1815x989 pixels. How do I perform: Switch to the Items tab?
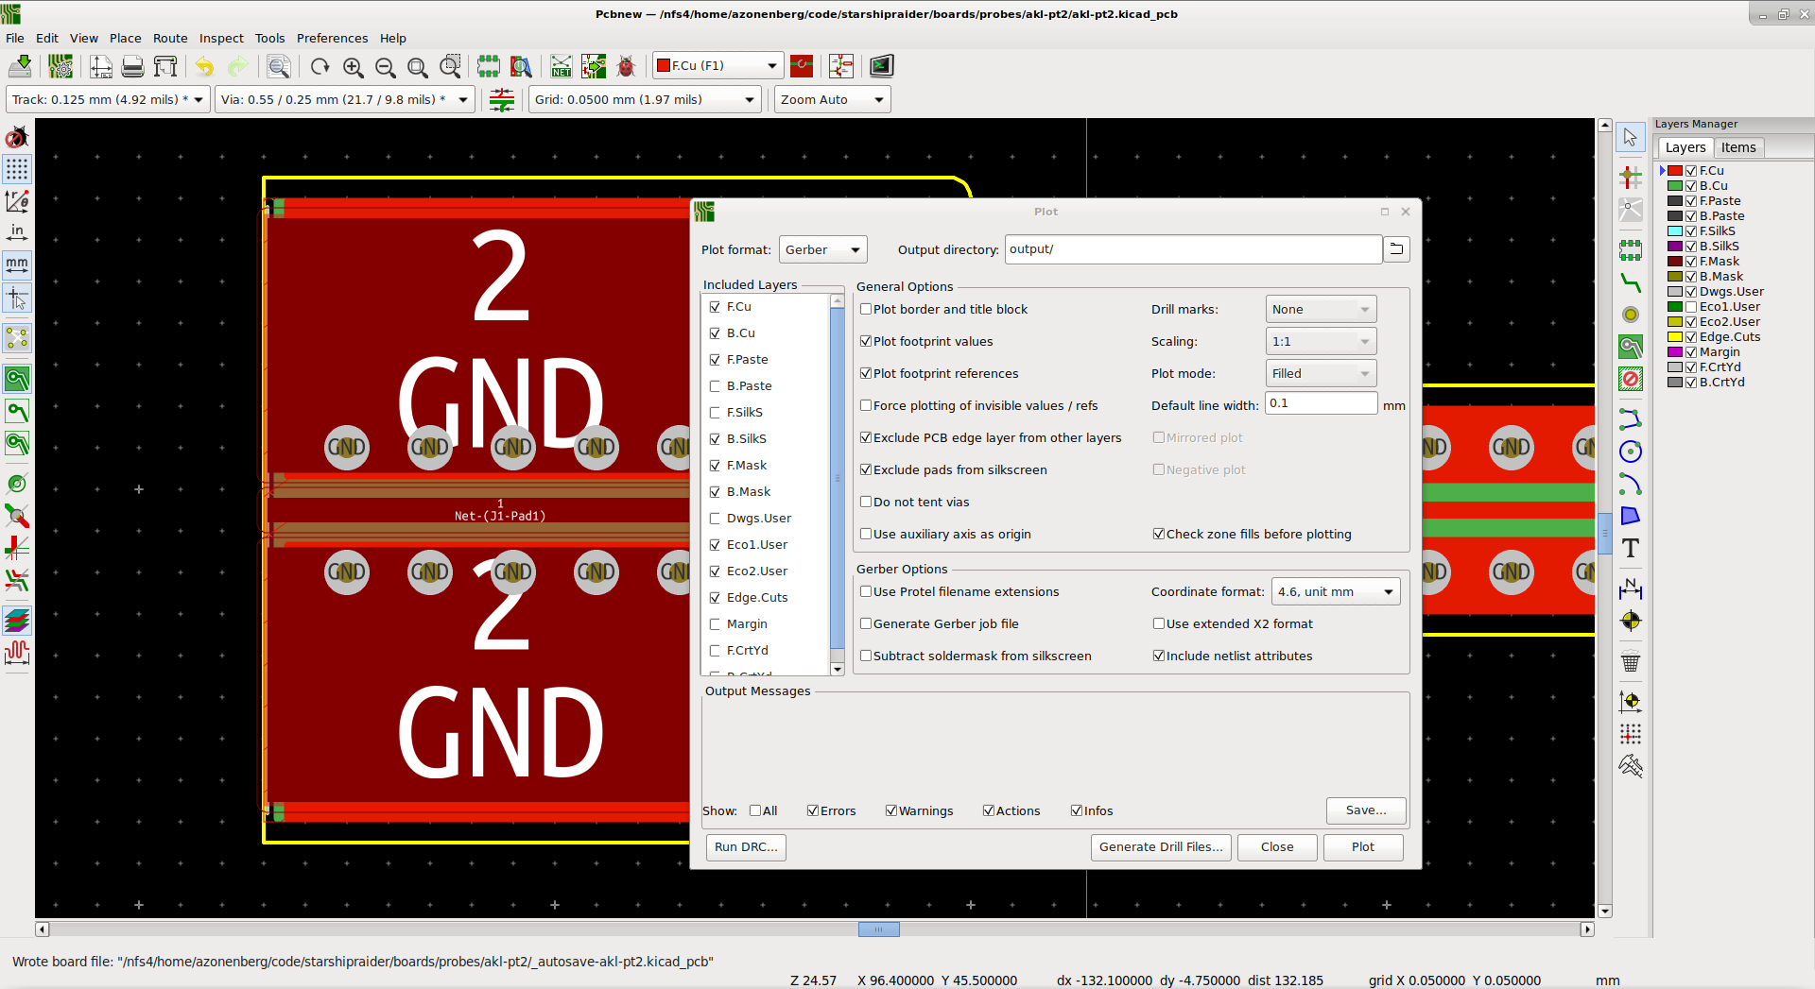[x=1738, y=147]
